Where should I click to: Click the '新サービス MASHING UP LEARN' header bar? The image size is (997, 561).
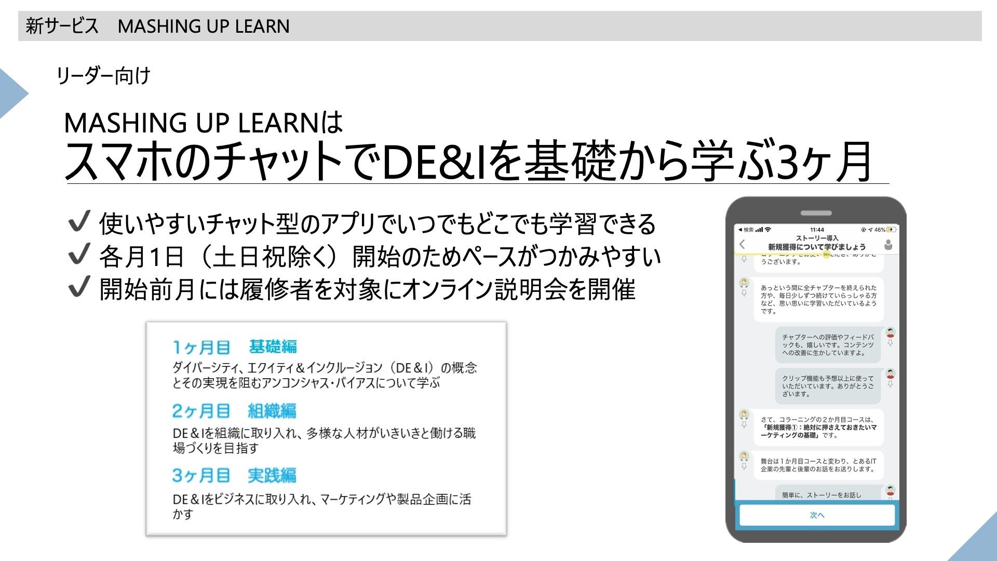click(500, 26)
